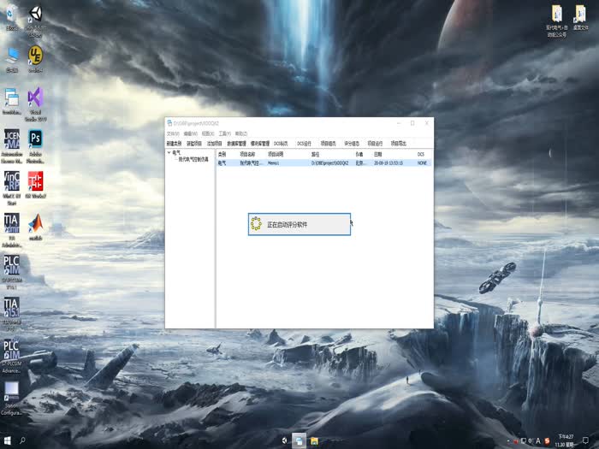The width and height of the screenshot is (599, 449).
Task: Open the 文件(F) menu
Action: click(173, 133)
